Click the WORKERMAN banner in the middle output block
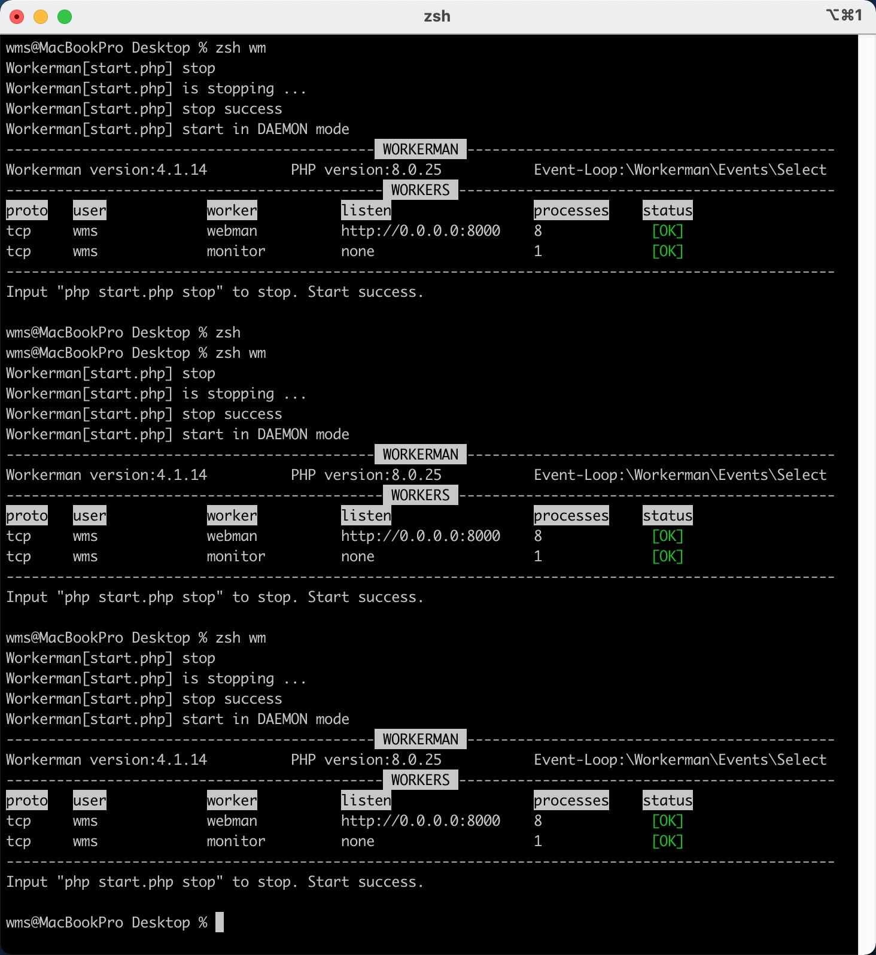876x955 pixels. coord(421,455)
